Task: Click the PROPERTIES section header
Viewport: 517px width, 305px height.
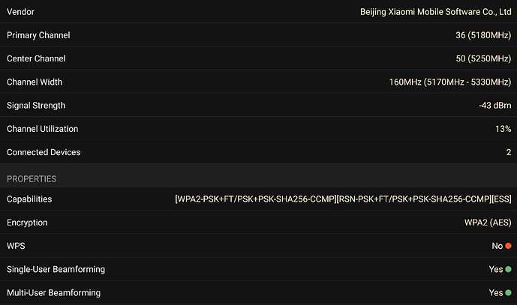Action: pyautogui.click(x=32, y=179)
